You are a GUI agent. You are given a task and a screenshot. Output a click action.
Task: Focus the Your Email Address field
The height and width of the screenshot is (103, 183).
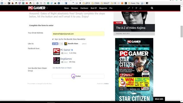click(78, 34)
